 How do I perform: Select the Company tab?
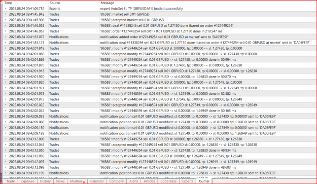(117, 181)
